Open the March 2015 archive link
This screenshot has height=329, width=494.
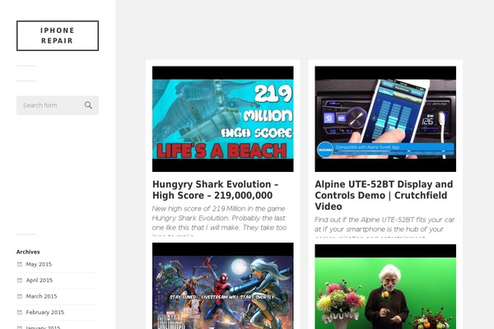tap(42, 296)
